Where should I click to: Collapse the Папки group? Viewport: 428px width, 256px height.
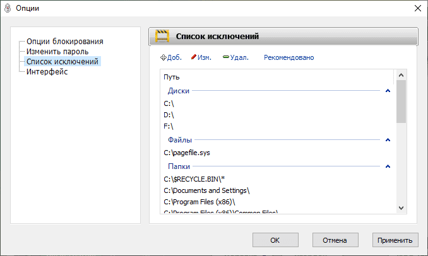(388, 166)
